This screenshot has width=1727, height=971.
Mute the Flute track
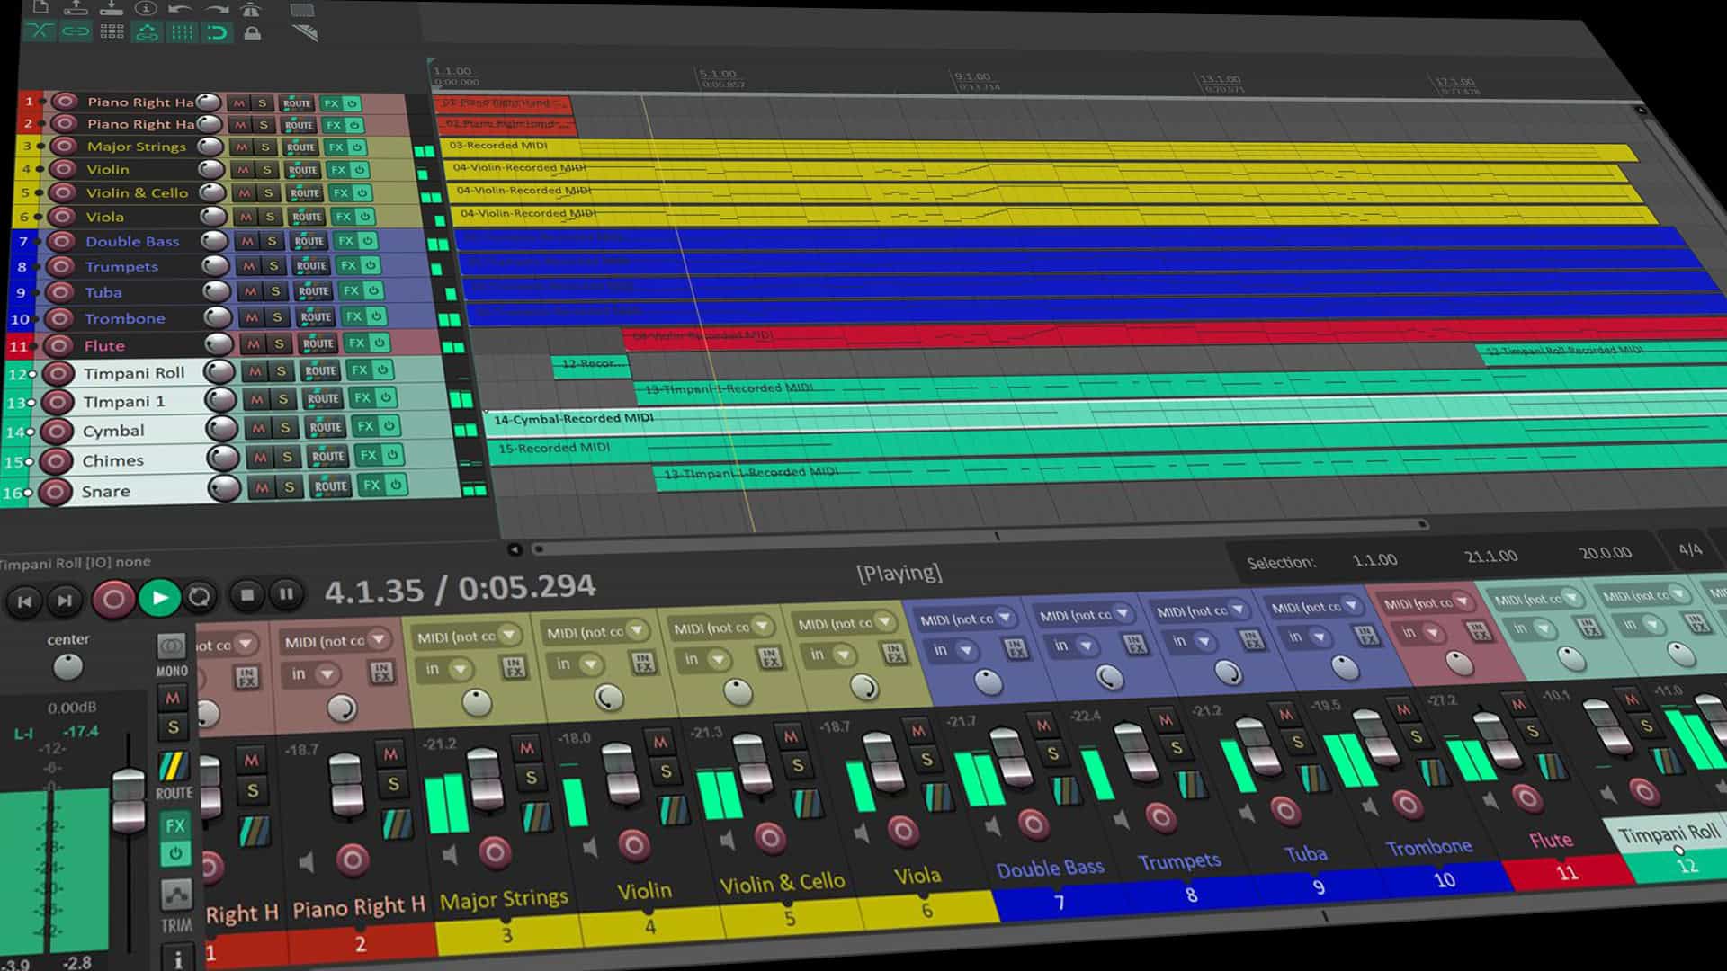click(254, 344)
